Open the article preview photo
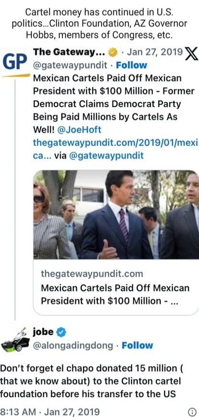 [x=116, y=215]
